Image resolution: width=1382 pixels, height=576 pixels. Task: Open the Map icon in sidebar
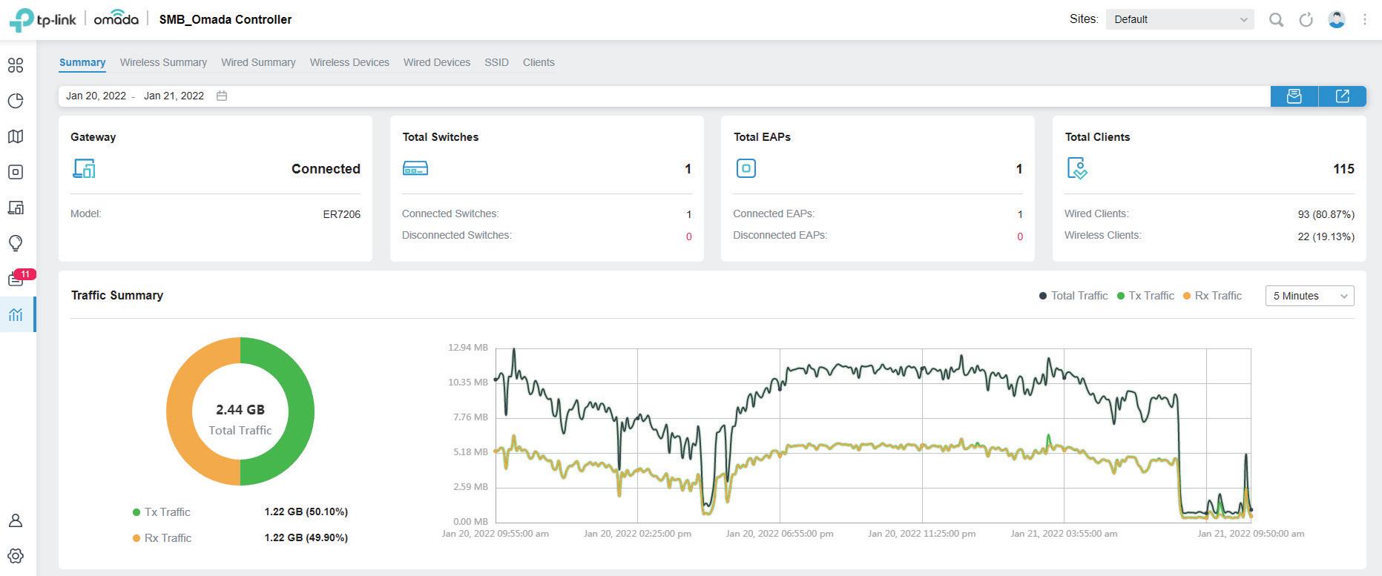pos(16,136)
